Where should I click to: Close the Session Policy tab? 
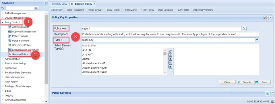coord(94,3)
